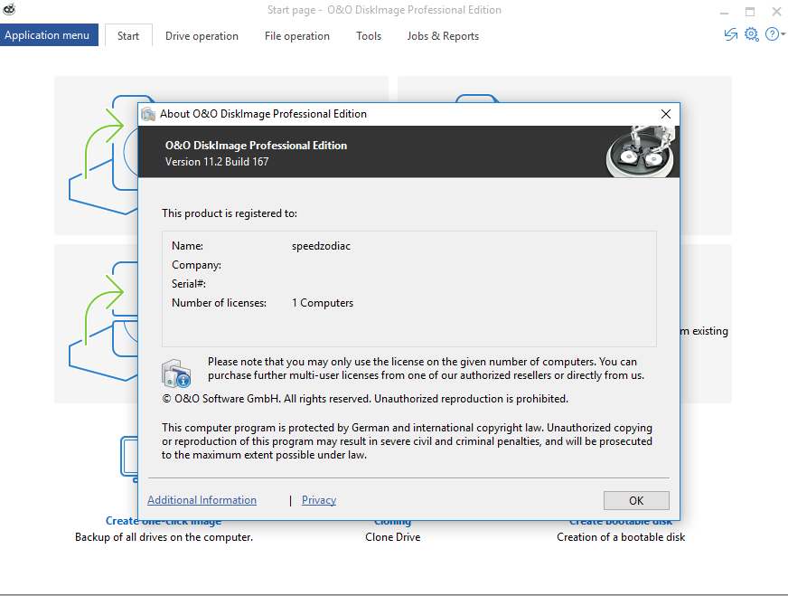The height and width of the screenshot is (596, 788).
Task: Click 'This product is registered to:' text
Action: tap(230, 213)
